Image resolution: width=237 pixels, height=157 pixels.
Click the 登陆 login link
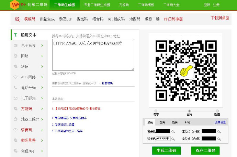click(207, 5)
